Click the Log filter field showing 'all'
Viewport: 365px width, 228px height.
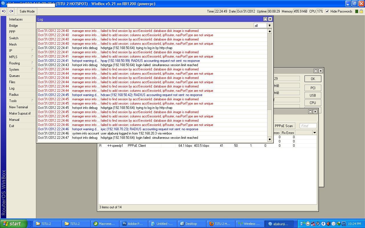coord(260,26)
